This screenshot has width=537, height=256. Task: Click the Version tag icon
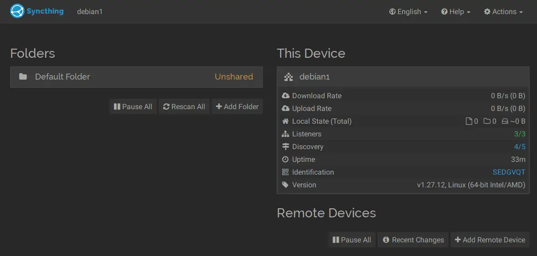click(x=285, y=185)
